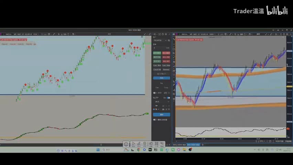Open the Windows Start menu
The width and height of the screenshot is (293, 165).
click(x=98, y=150)
